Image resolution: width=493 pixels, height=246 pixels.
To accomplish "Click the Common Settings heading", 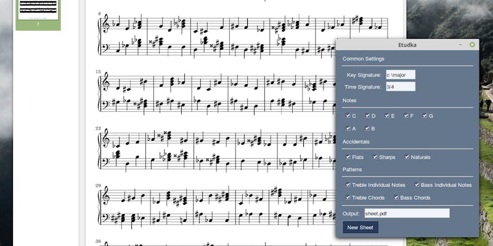I will tap(363, 58).
